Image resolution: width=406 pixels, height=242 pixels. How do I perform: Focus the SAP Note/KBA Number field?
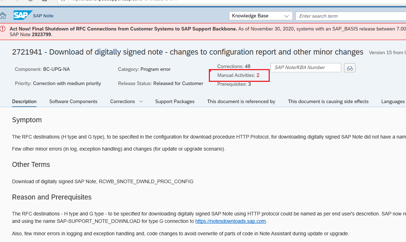(306, 68)
